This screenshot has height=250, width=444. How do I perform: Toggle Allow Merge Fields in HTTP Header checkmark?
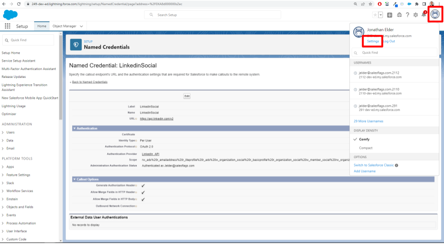point(143,193)
